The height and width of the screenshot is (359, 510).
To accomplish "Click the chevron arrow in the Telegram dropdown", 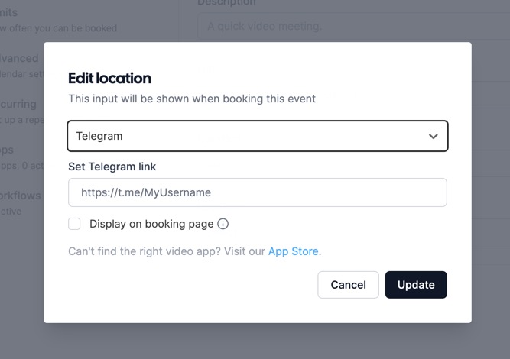I will tap(434, 137).
